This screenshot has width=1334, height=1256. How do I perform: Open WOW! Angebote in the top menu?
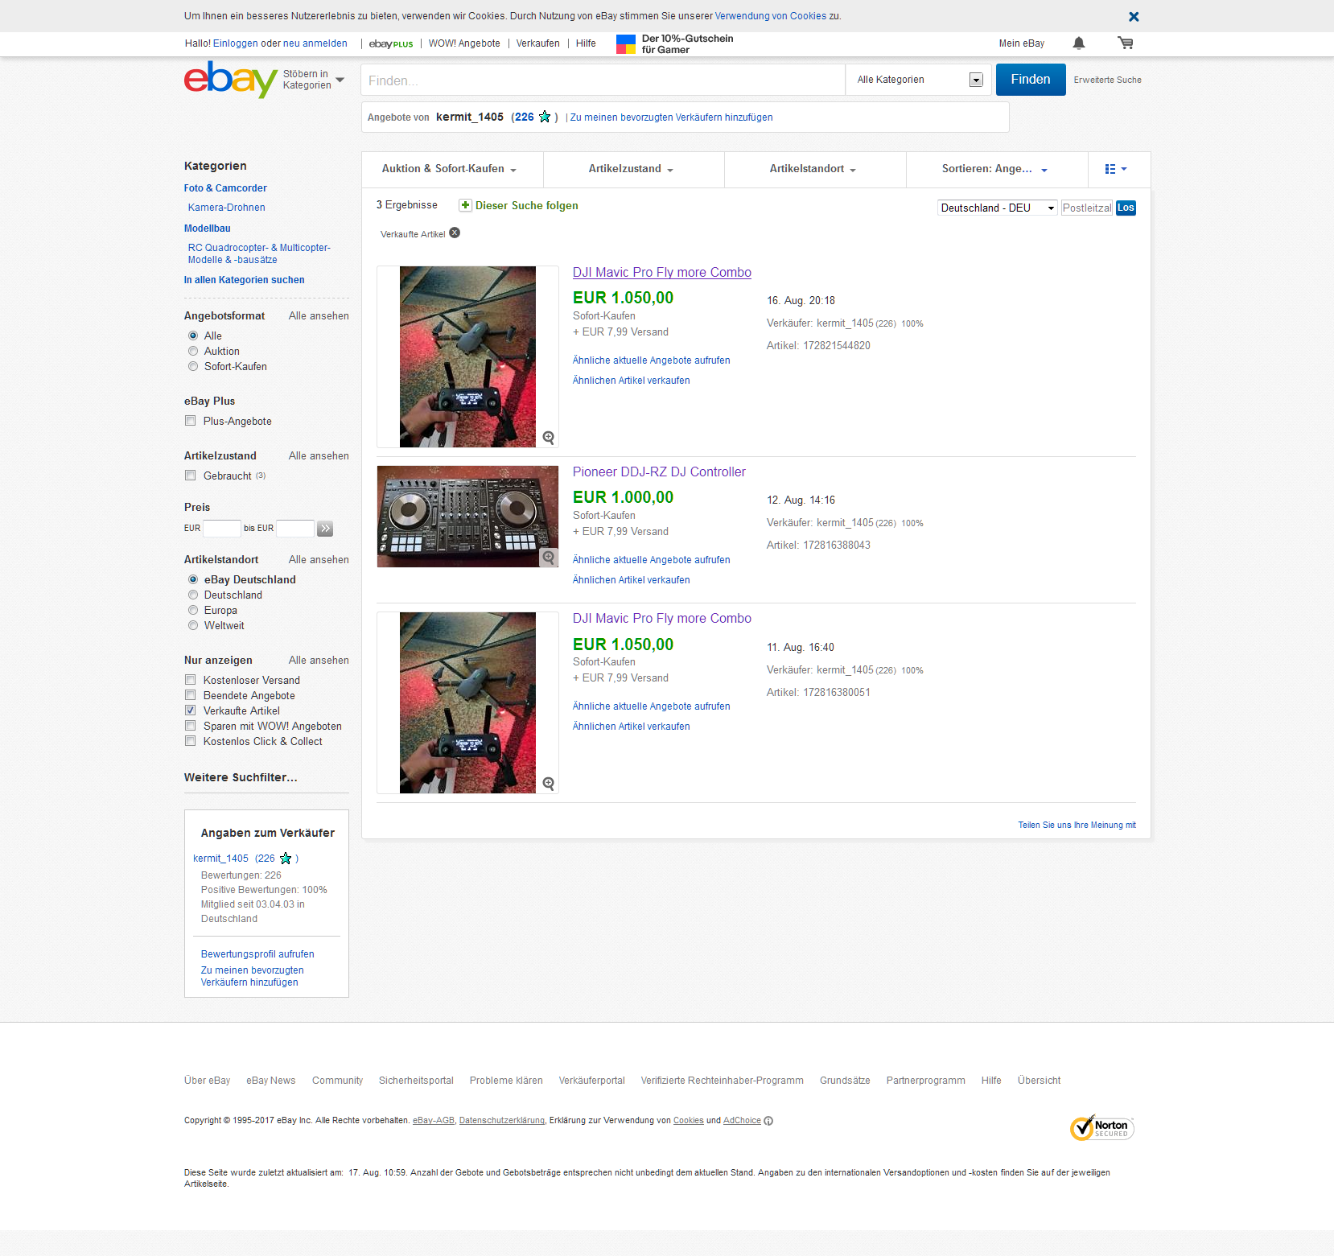[464, 43]
